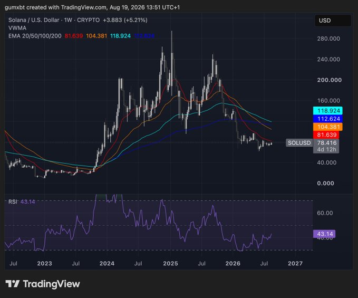Click the 60.00 RSI axis level
This screenshot has width=358, height=298.
pyautogui.click(x=325, y=213)
